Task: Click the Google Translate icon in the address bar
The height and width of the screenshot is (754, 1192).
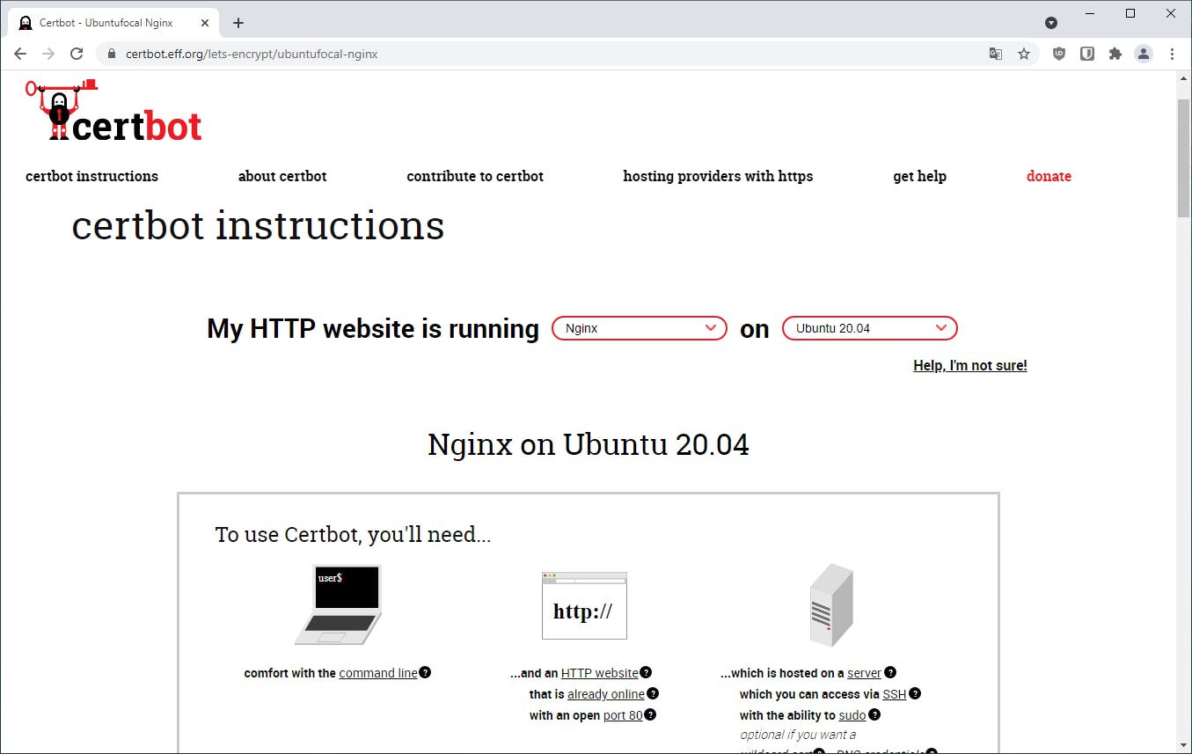Action: click(995, 54)
